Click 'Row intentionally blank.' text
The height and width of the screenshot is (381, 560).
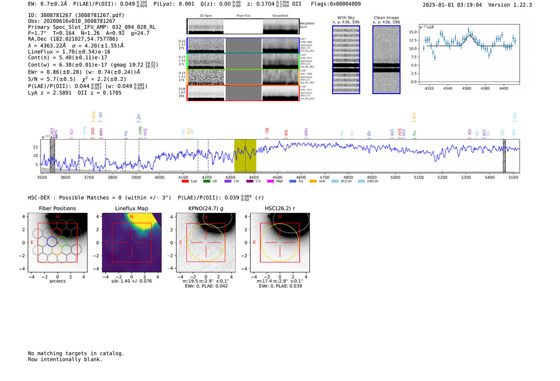click(65, 359)
